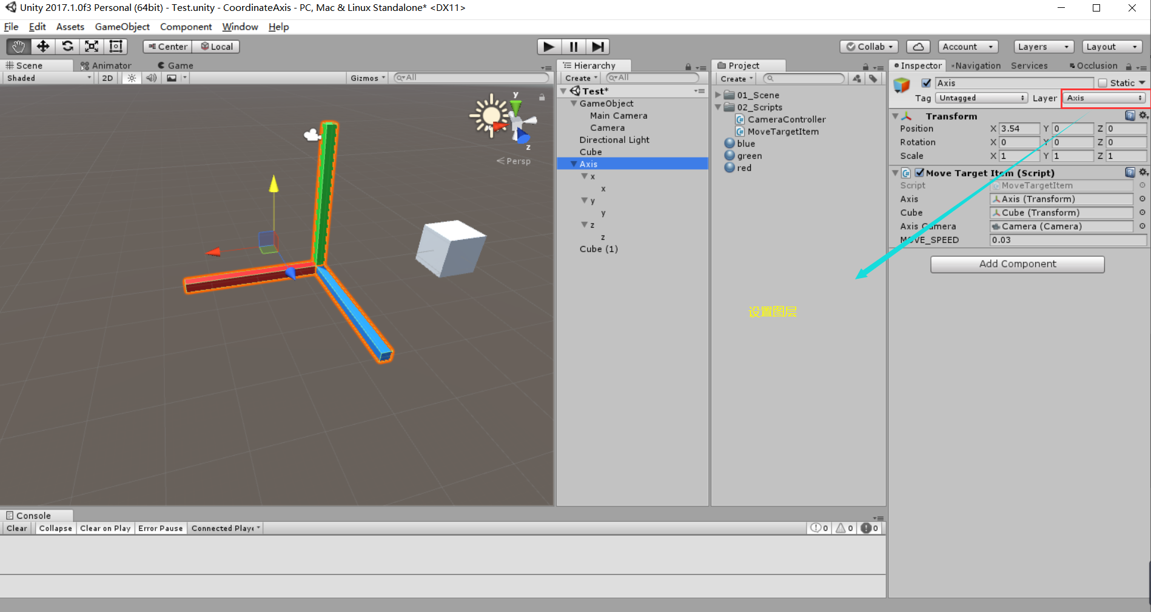Open the Collab dropdown
This screenshot has width=1151, height=612.
[869, 47]
